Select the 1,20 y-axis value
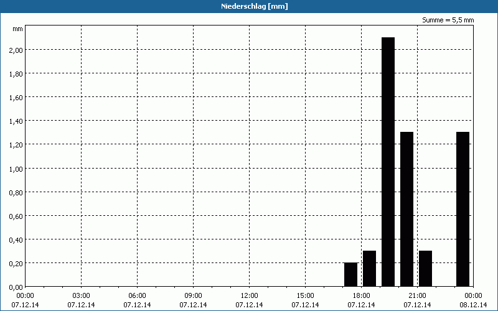The image size is (498, 311). (x=16, y=145)
